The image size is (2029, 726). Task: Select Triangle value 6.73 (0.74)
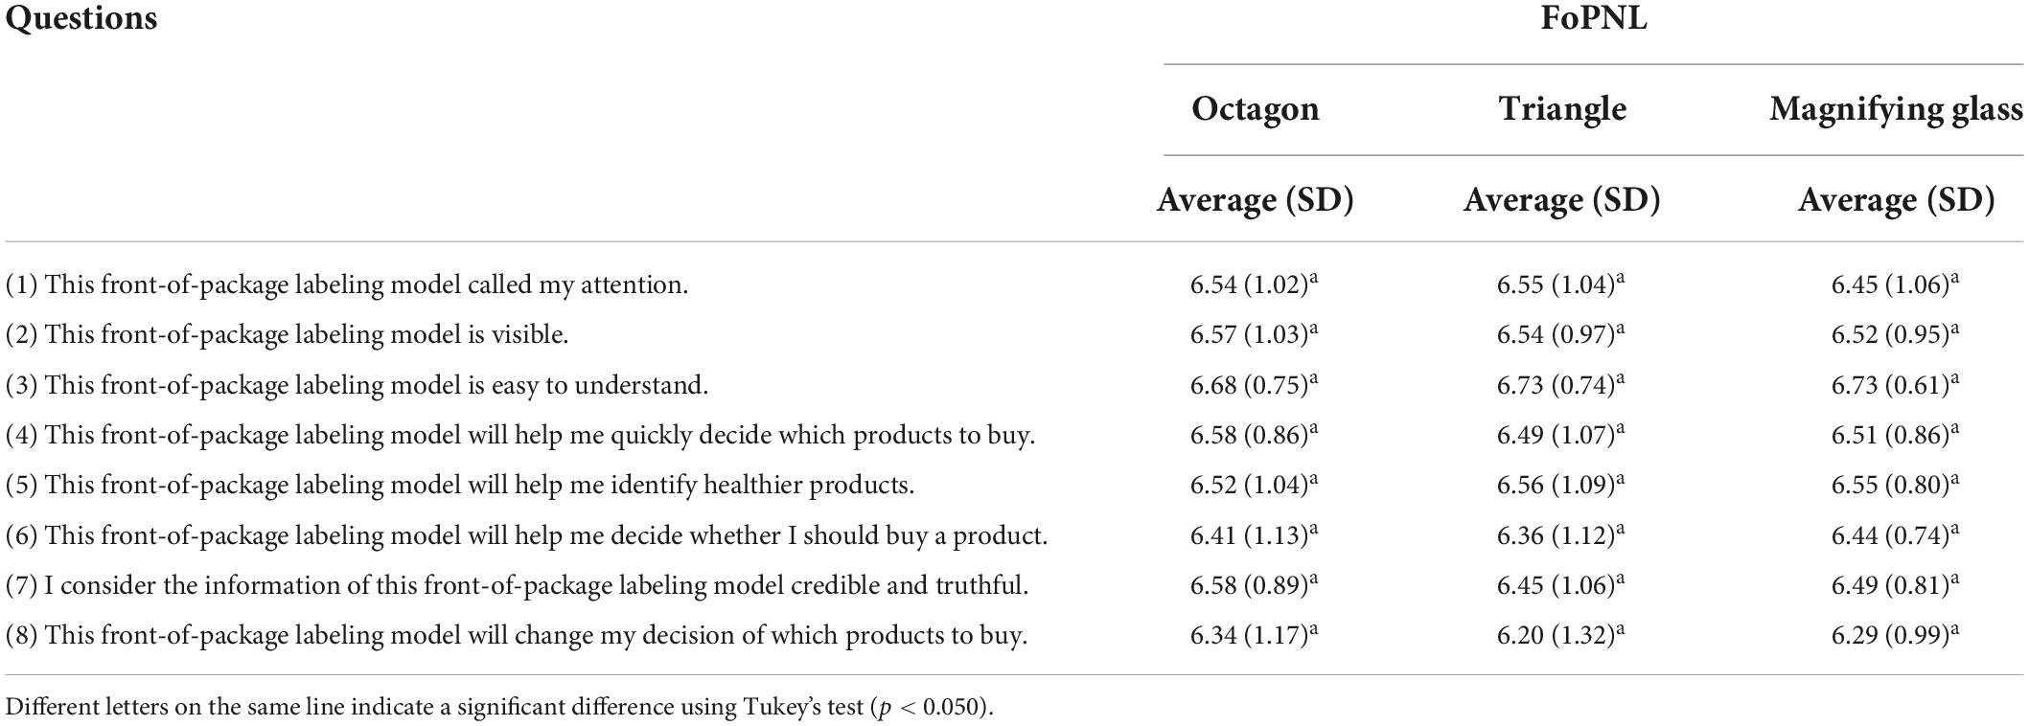pos(1561,384)
